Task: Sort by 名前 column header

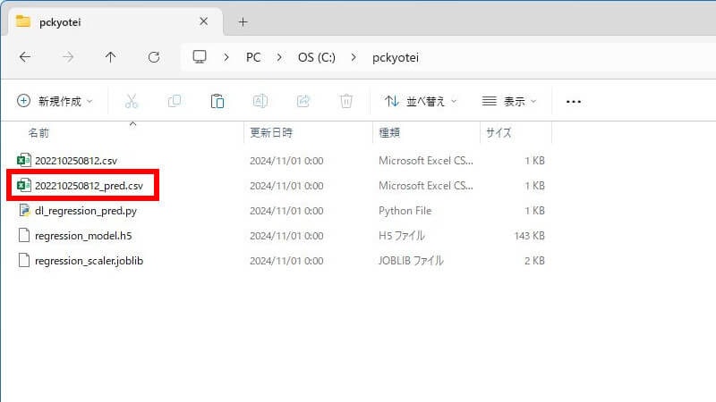Action: (38, 132)
